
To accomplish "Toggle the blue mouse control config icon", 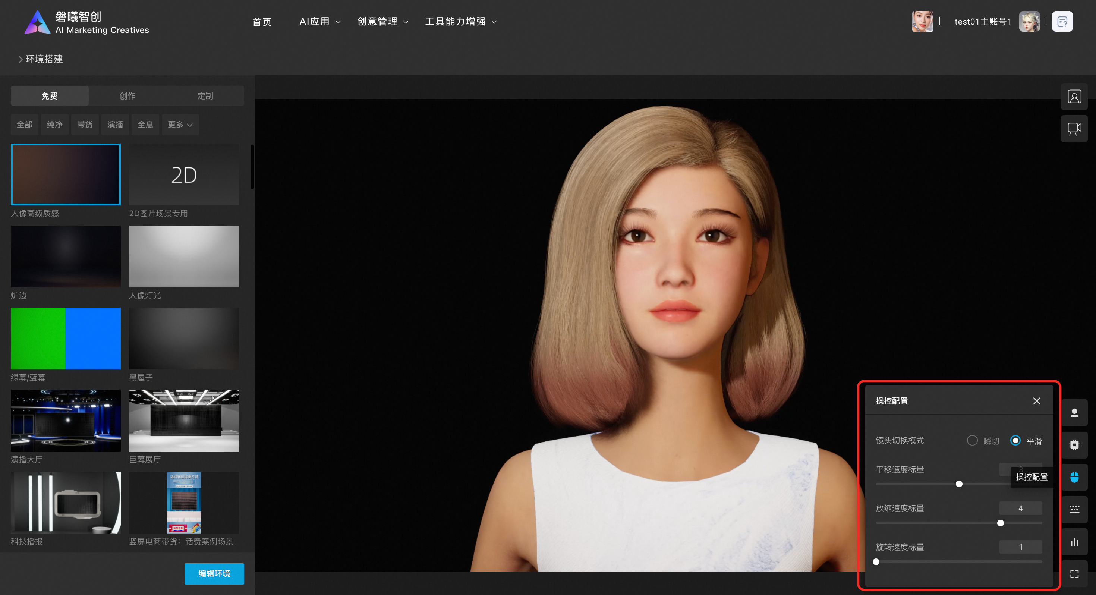I will tap(1074, 477).
